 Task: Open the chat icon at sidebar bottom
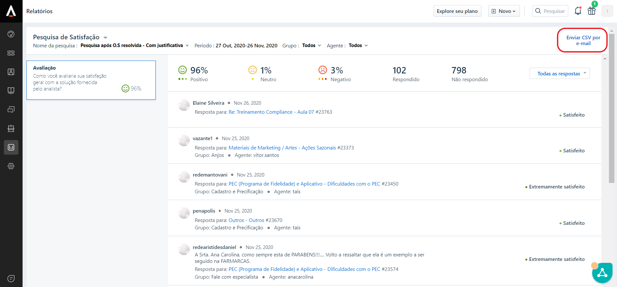[x=11, y=278]
